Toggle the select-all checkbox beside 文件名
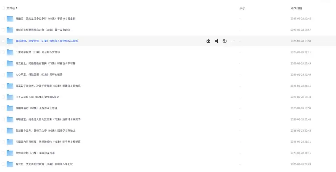This screenshot has height=172, width=336. [x=3, y=8]
